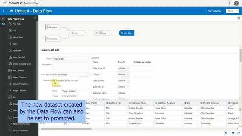
Task: Click the Select Columns step icon
Action: (10, 77)
